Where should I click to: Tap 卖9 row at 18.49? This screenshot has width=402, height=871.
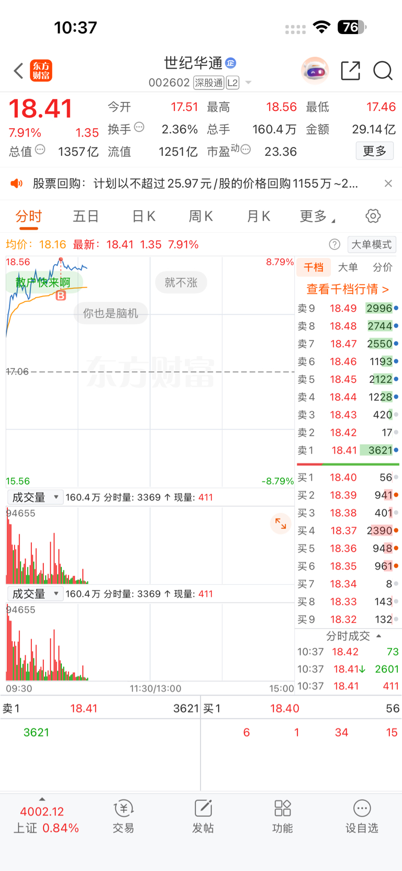point(348,308)
